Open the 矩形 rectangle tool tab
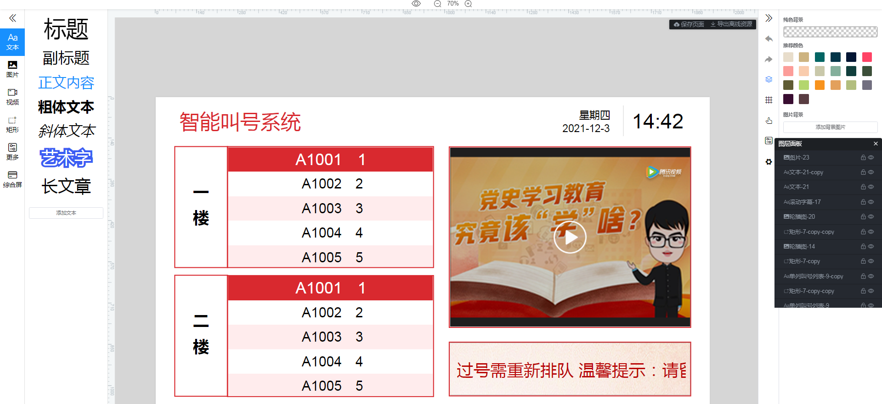The image size is (882, 404). pos(12,124)
